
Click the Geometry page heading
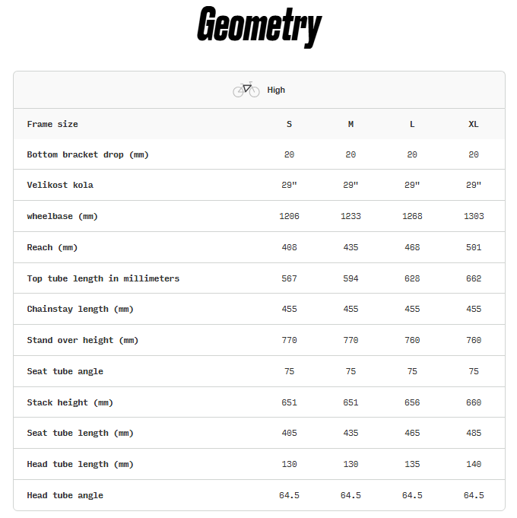click(258, 27)
